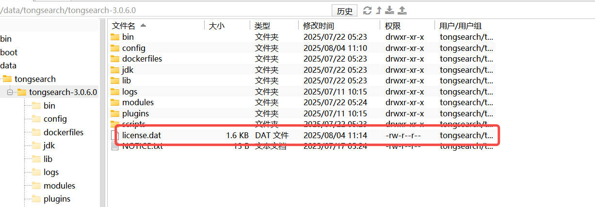Click modules folder icon in file list
The width and height of the screenshot is (595, 207).
pos(115,102)
